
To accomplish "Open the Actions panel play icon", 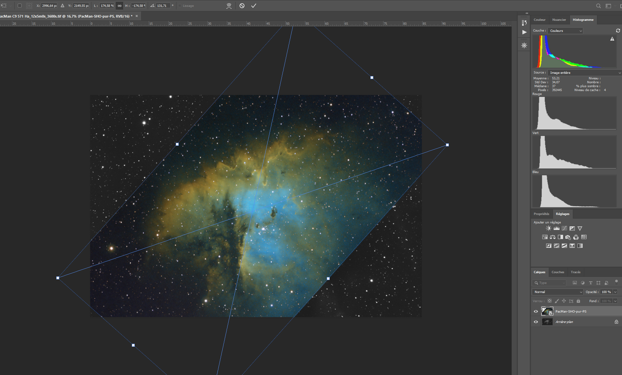I will [524, 32].
